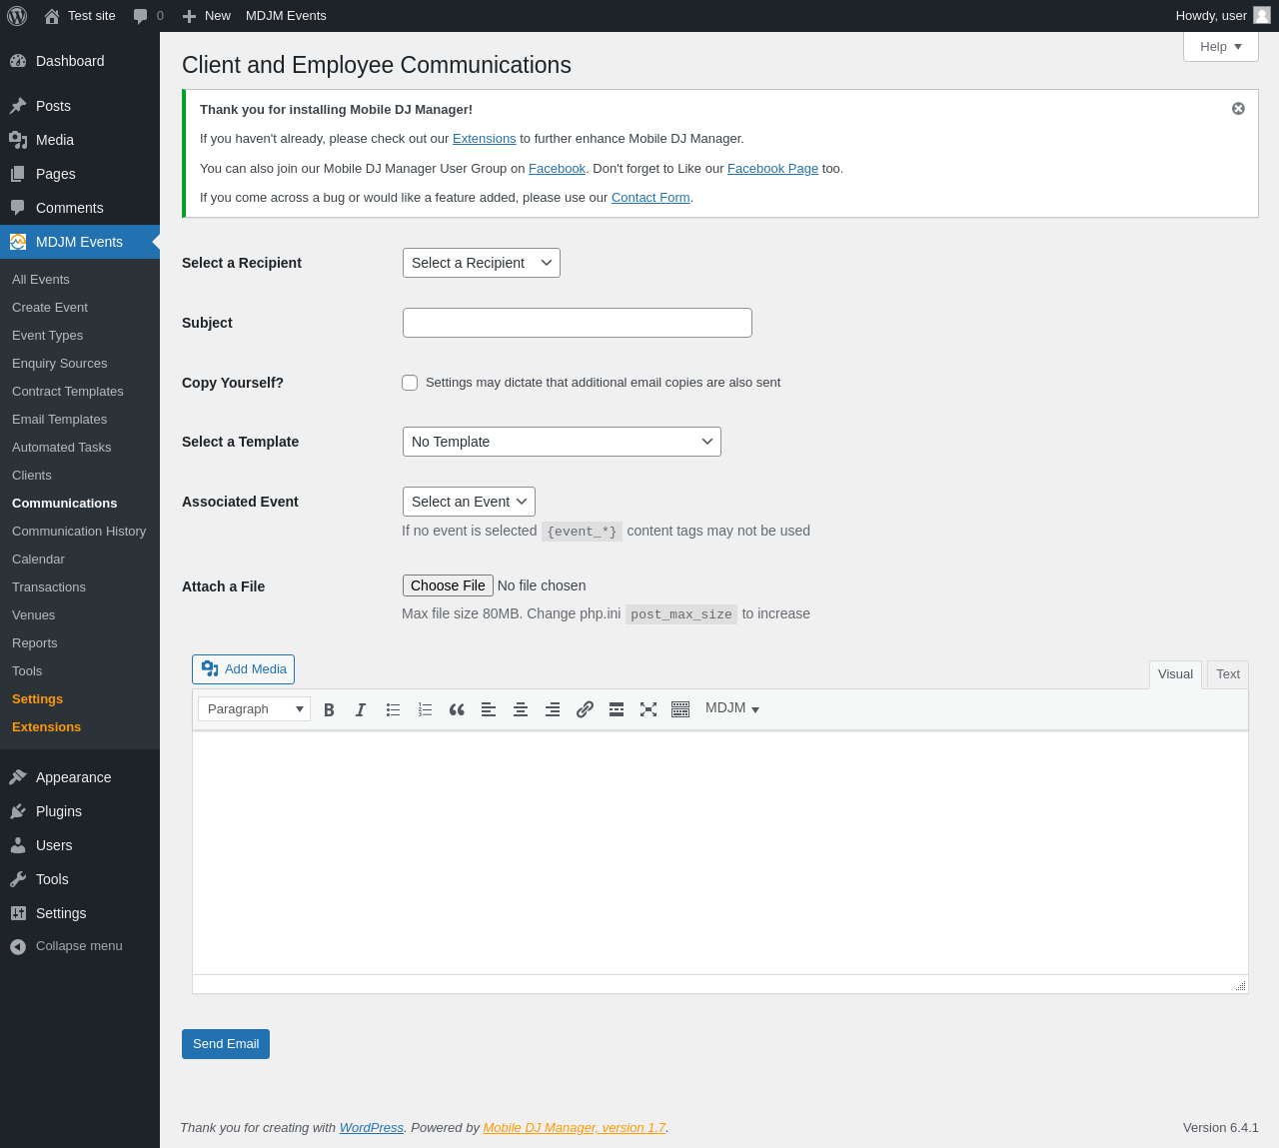Enable the Copy Yourself checkbox
The width and height of the screenshot is (1279, 1148).
(x=410, y=383)
